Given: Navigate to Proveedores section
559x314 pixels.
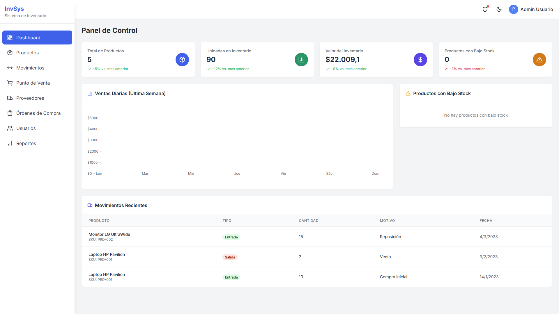Looking at the screenshot, I should 30,98.
